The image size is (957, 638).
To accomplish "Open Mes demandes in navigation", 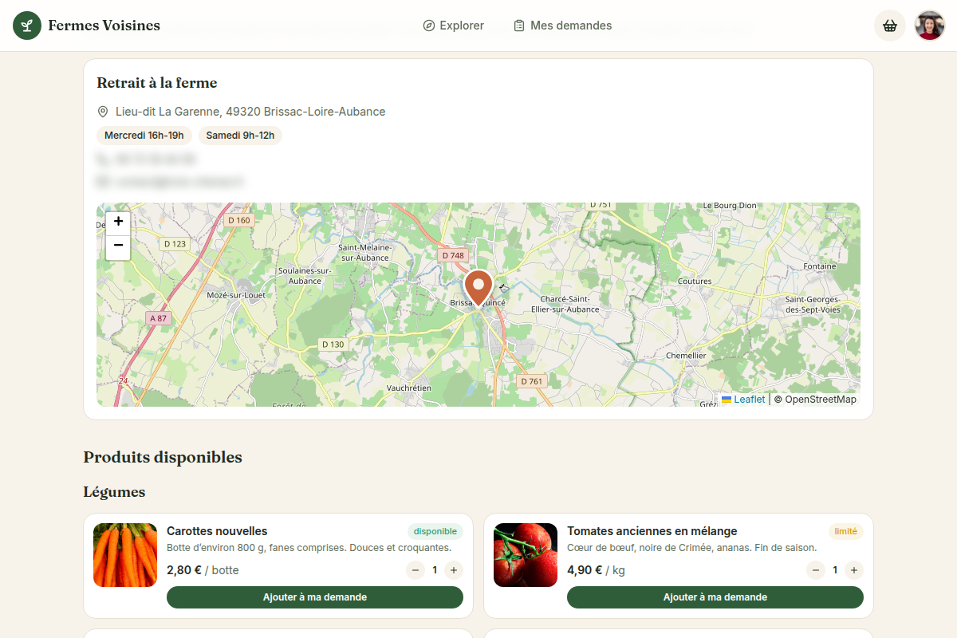I will point(563,26).
